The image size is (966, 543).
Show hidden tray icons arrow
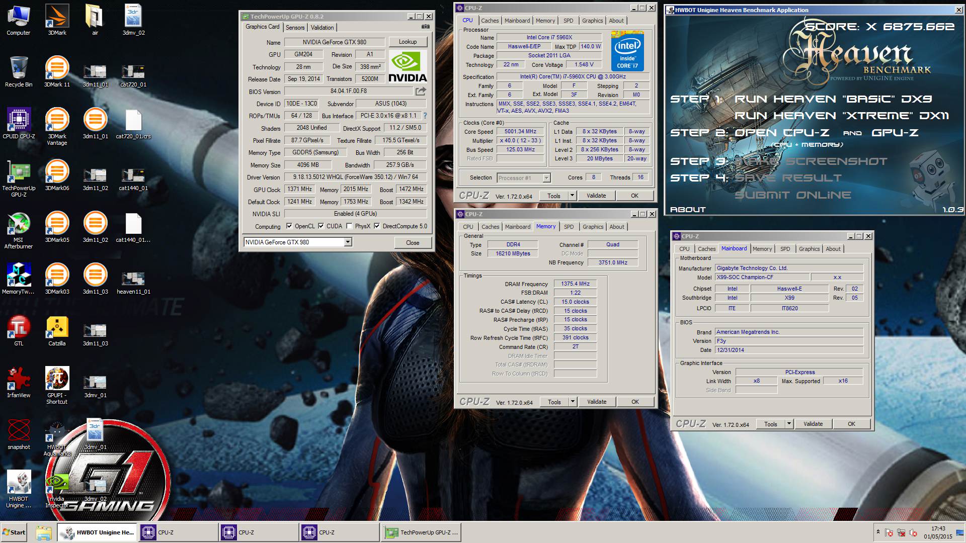(x=878, y=532)
